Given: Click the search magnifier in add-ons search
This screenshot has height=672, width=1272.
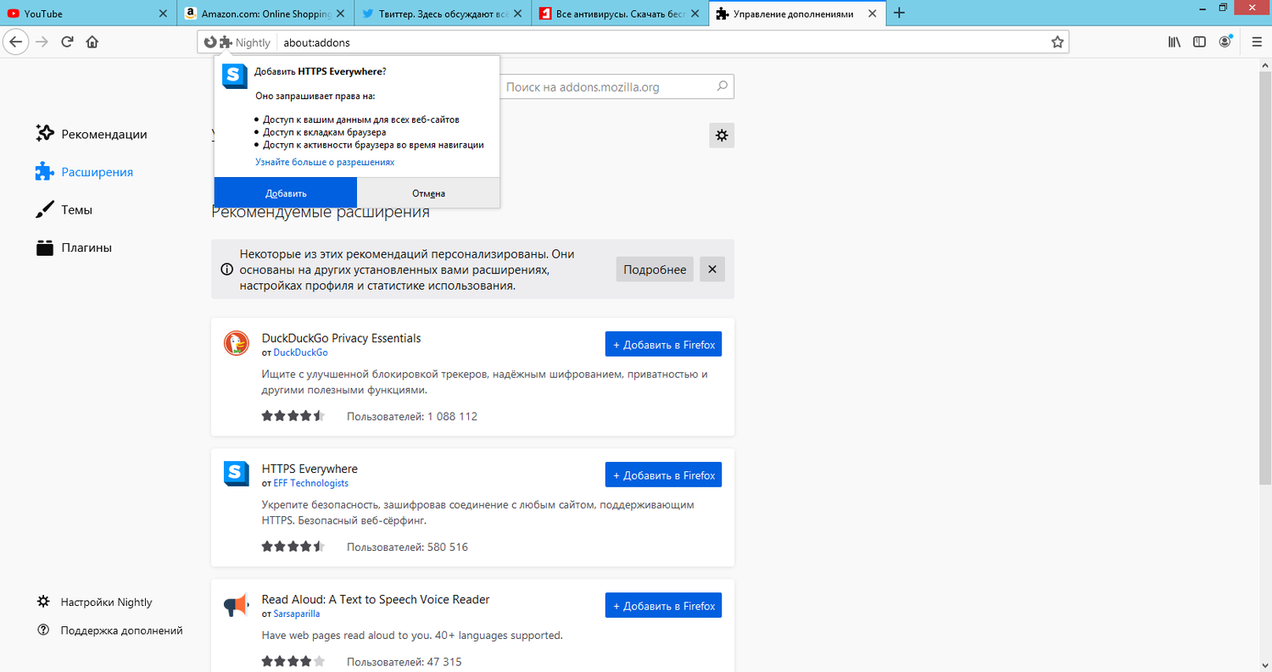Looking at the screenshot, I should coord(722,86).
